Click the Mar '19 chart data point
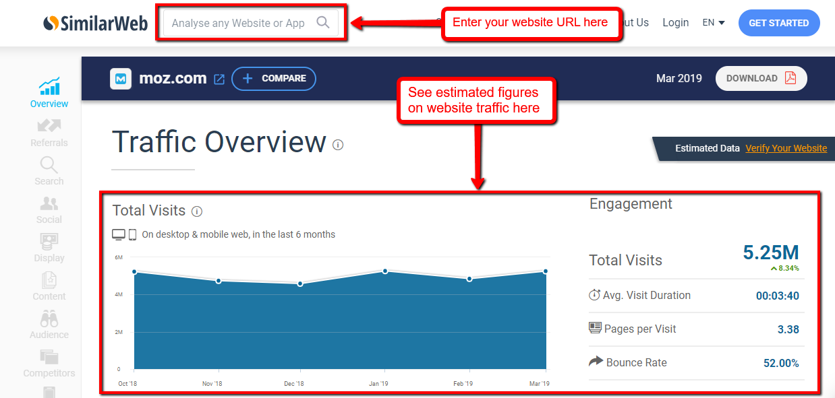835x398 pixels. 546,271
